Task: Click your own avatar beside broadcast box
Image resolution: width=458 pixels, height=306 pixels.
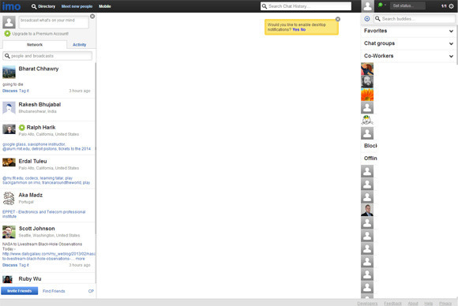Action: pyautogui.click(x=9, y=22)
